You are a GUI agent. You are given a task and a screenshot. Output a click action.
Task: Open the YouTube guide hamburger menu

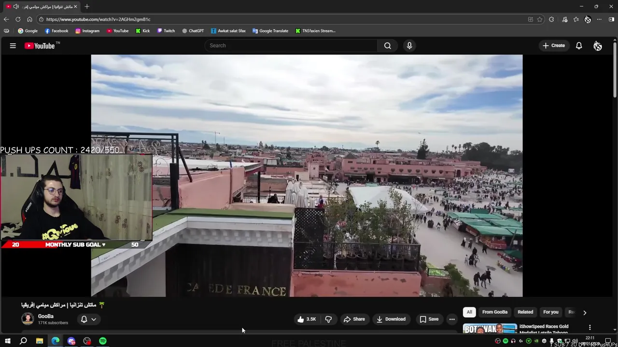(x=13, y=46)
